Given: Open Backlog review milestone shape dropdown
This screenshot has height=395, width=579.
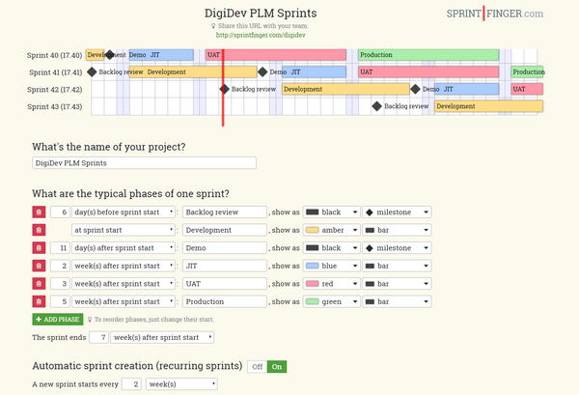Looking at the screenshot, I should point(397,212).
